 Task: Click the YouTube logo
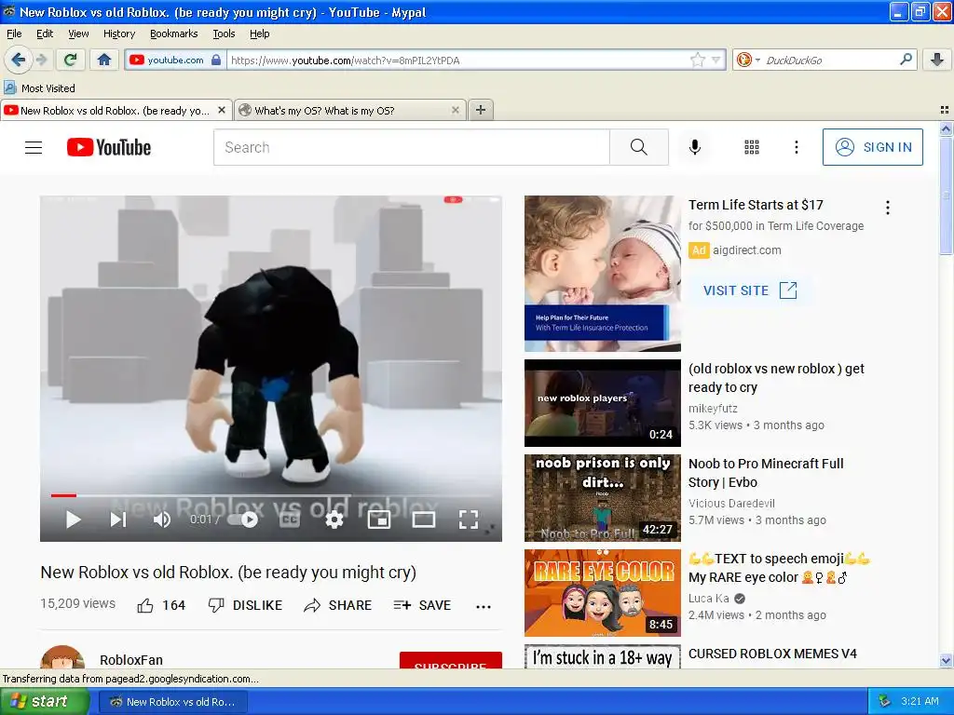point(109,147)
